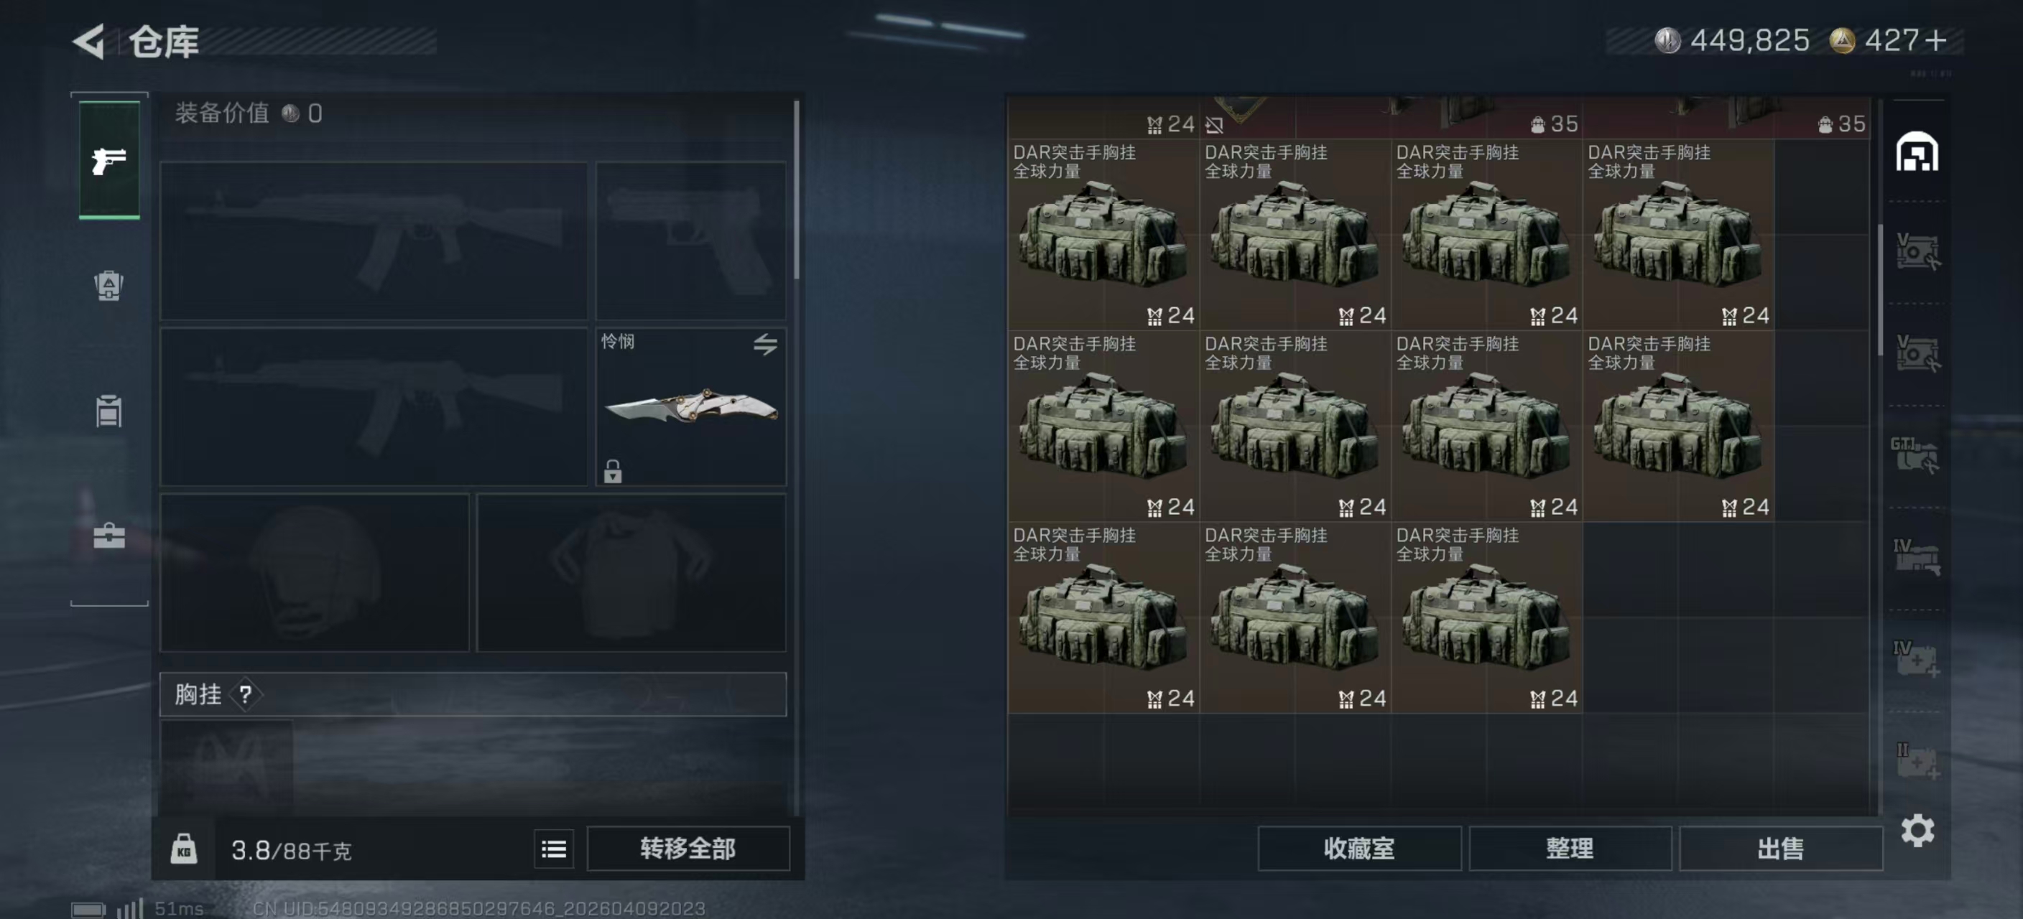Select the pistol weapons tab icon
This screenshot has height=919, width=2023.
[x=109, y=160]
